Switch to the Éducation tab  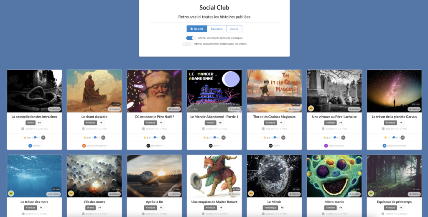coord(217,29)
